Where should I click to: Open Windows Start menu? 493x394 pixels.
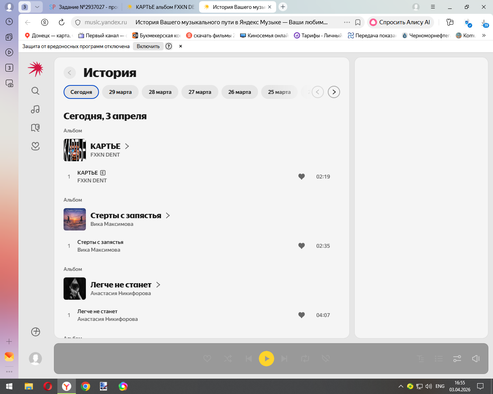click(9, 386)
